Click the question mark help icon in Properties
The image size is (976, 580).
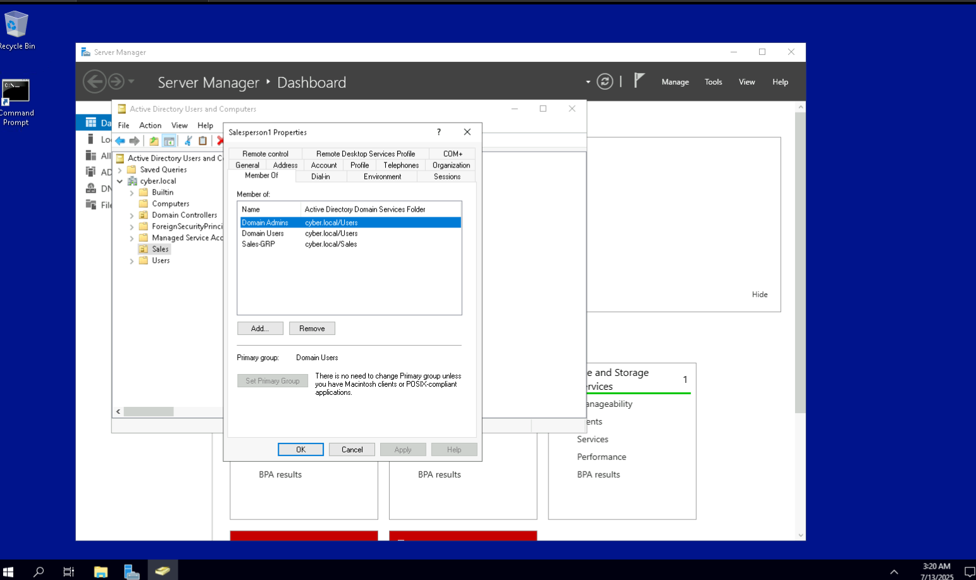coord(438,132)
